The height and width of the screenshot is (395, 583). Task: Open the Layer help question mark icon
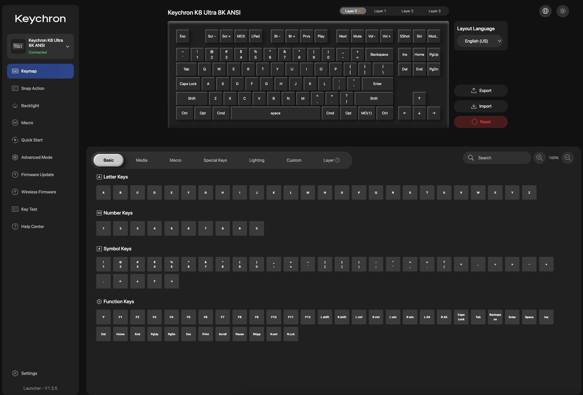(x=337, y=160)
